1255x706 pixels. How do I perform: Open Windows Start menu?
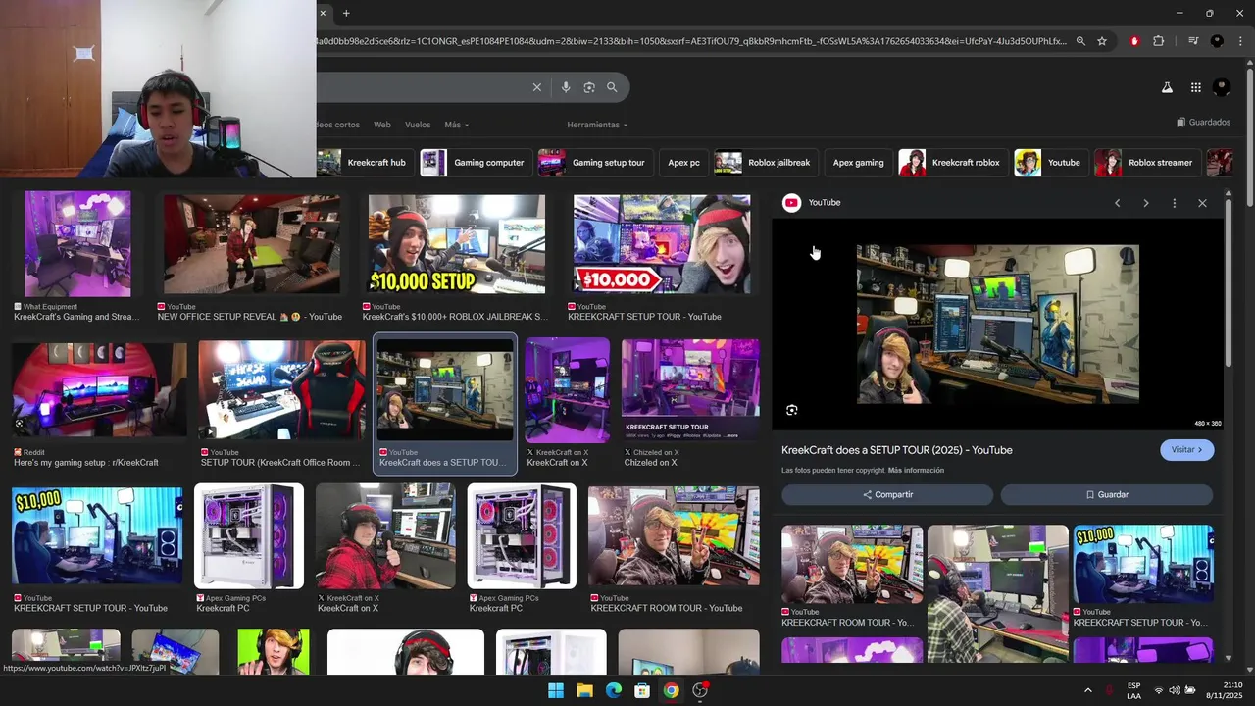pyautogui.click(x=556, y=690)
